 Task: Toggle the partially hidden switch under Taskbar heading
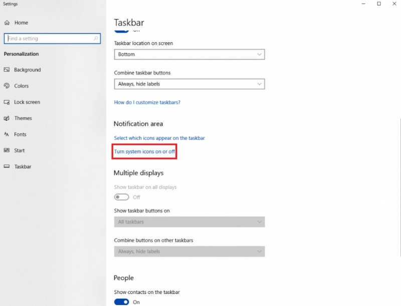click(121, 31)
